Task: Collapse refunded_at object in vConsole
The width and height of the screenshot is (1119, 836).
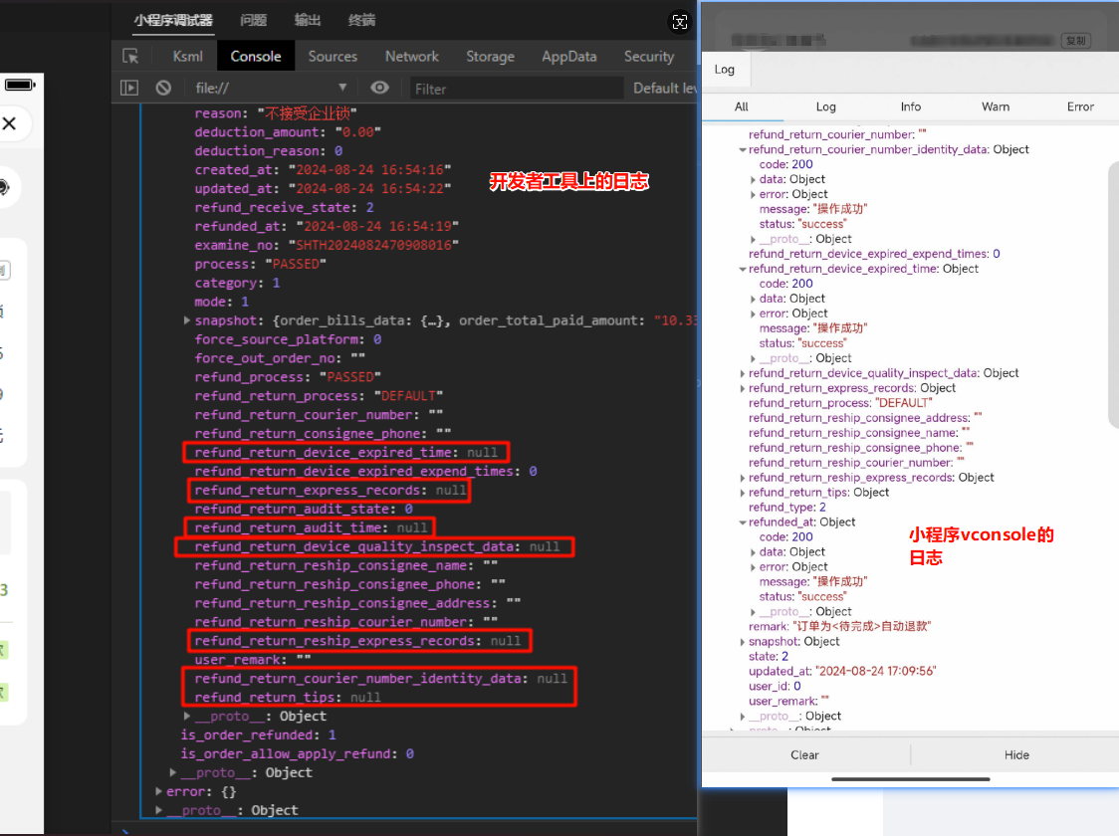Action: [743, 522]
